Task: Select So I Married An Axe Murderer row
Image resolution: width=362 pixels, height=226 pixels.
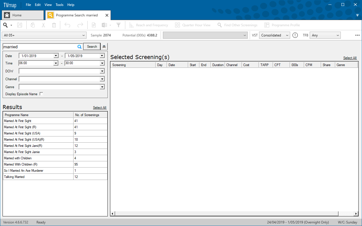Action: click(55, 171)
